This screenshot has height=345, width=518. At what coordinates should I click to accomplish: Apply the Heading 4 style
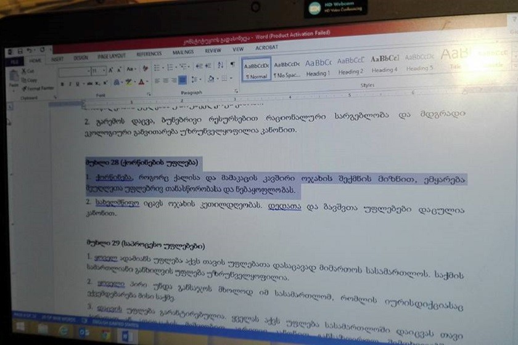(385, 64)
